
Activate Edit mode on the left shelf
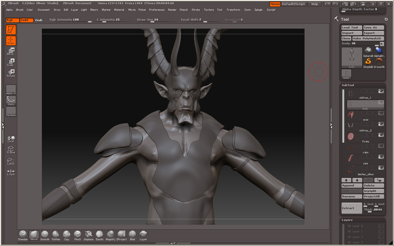tap(11, 30)
